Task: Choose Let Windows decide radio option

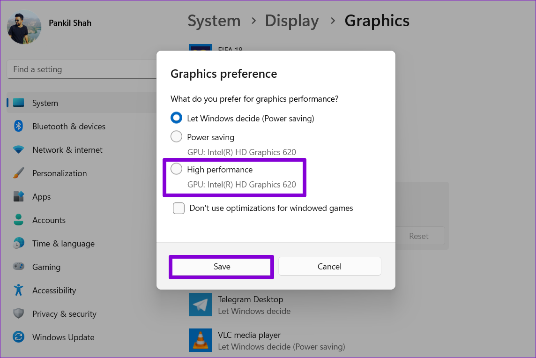Action: [177, 118]
